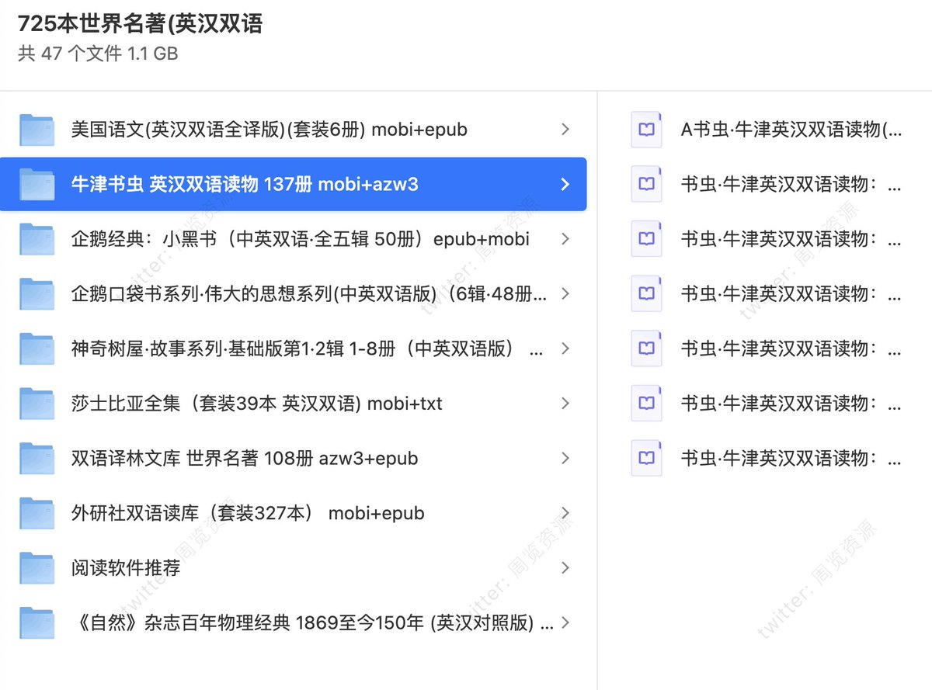Screen dimensions: 932x690
Task: Click folder icon of 美国语文 row
Action: click(37, 130)
